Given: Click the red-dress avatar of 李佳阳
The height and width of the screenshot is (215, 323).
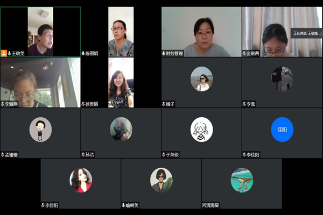Looking at the screenshot, I should pyautogui.click(x=81, y=180).
